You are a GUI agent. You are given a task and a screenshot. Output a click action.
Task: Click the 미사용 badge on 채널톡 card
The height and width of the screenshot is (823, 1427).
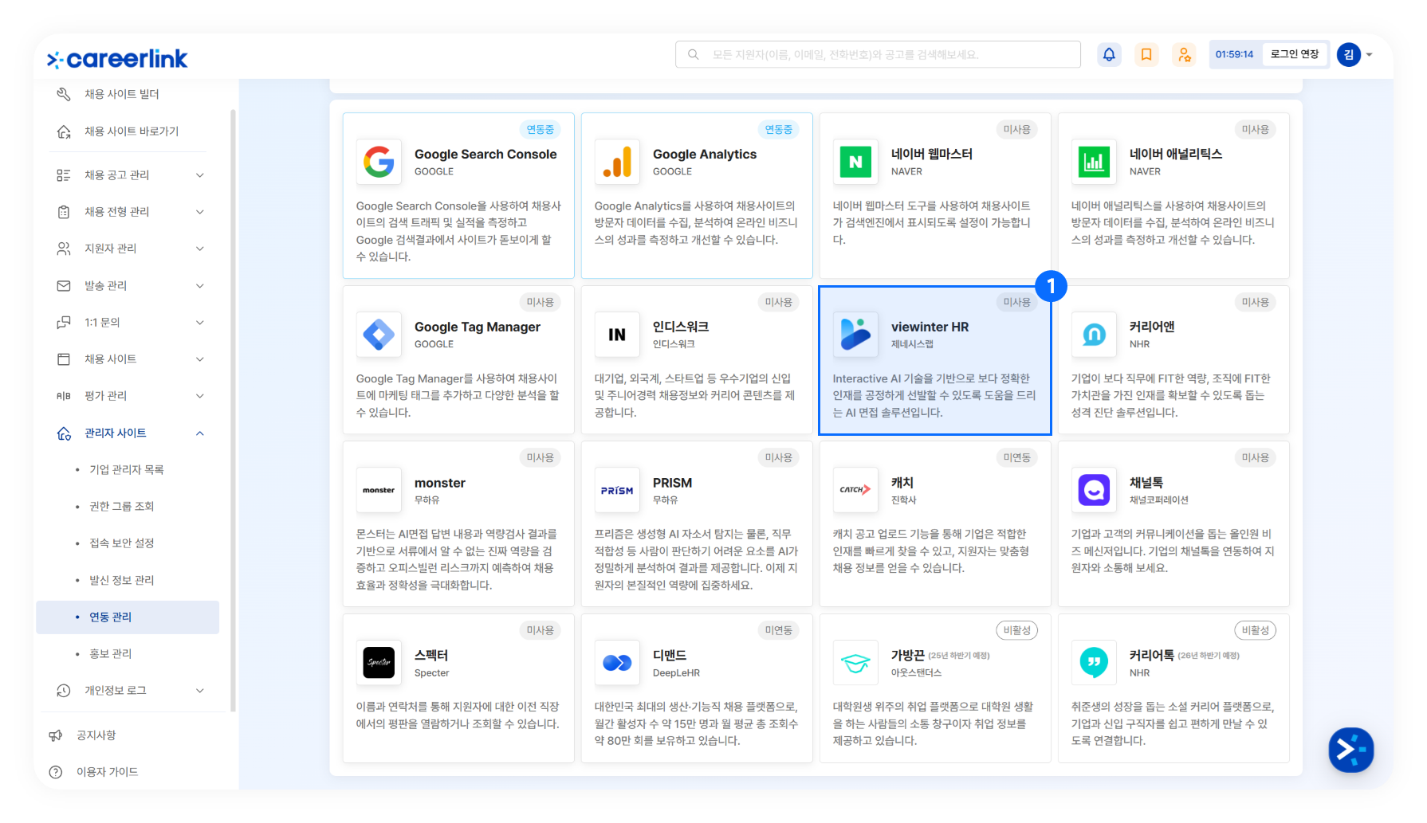(x=1256, y=457)
